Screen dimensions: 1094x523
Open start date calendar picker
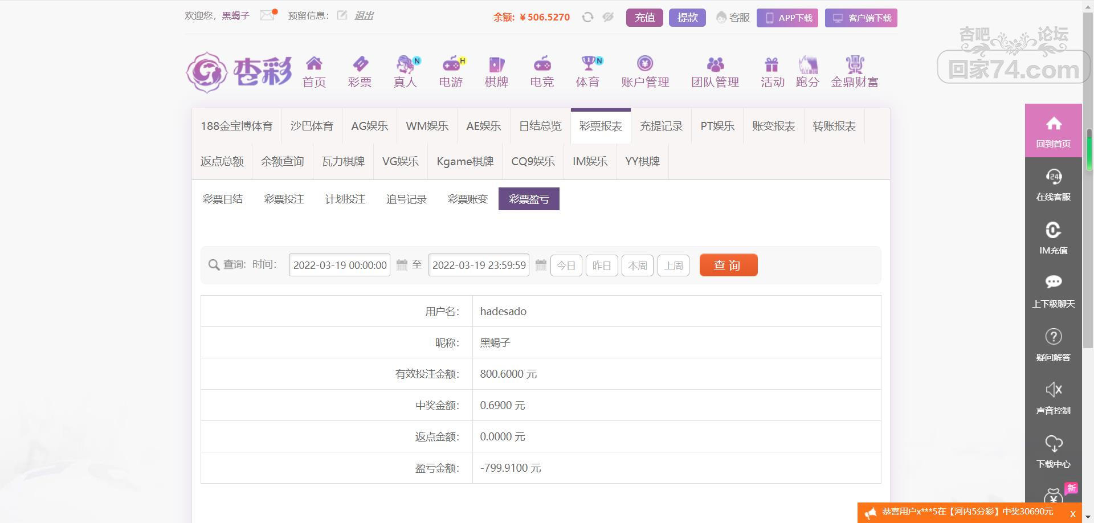pos(402,265)
